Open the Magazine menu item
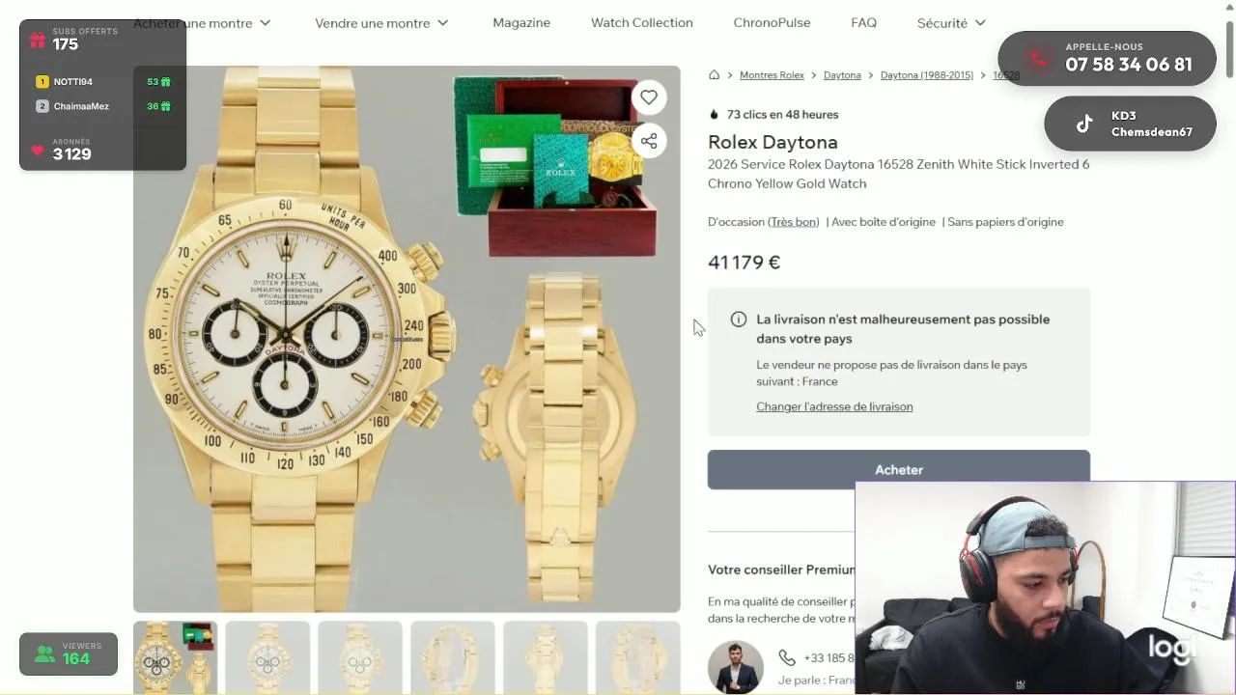 (x=521, y=23)
